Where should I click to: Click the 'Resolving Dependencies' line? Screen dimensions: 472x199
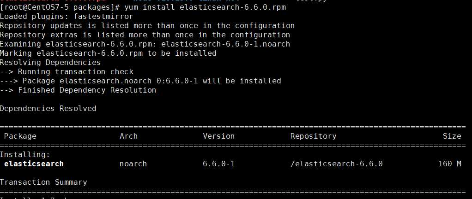pos(50,63)
